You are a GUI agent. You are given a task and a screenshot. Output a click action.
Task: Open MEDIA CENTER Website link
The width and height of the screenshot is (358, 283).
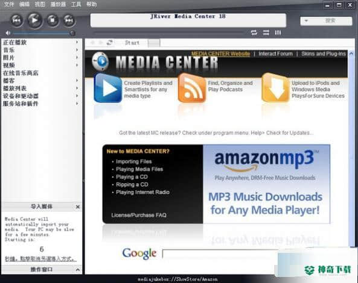[220, 54]
